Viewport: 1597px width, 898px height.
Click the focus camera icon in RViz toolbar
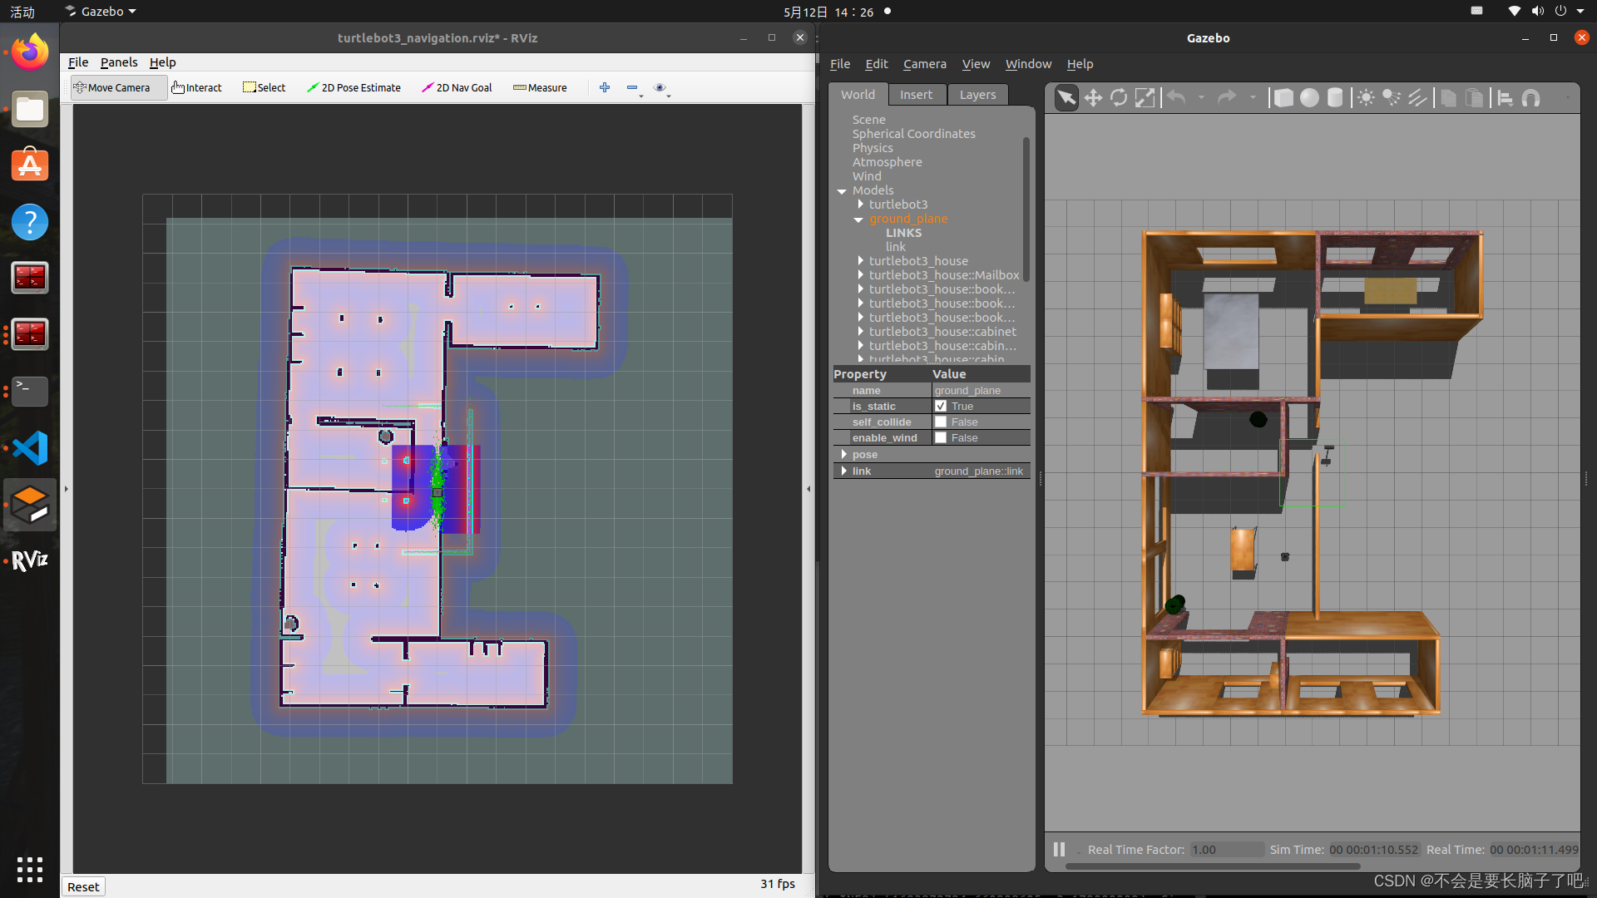coord(660,86)
